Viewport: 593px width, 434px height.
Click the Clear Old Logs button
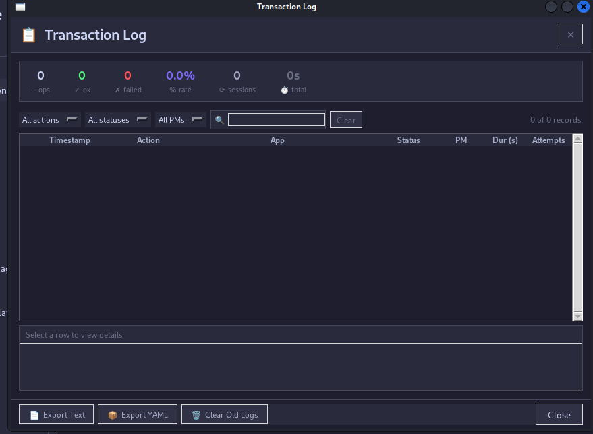225,414
